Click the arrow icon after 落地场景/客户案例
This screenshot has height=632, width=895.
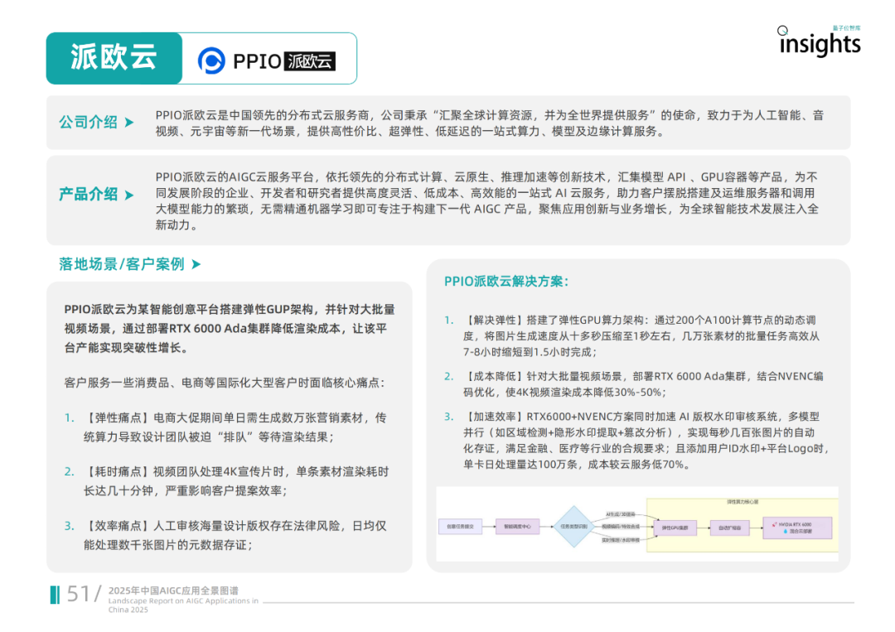pyautogui.click(x=196, y=264)
